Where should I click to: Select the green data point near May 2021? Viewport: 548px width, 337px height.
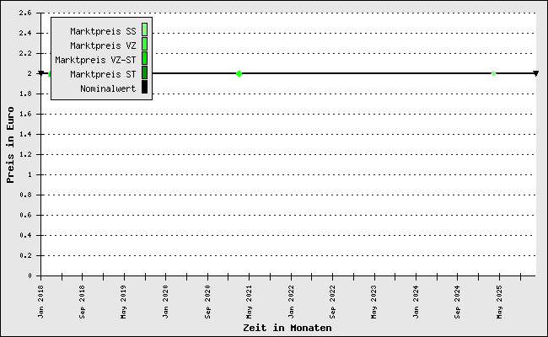pos(239,74)
